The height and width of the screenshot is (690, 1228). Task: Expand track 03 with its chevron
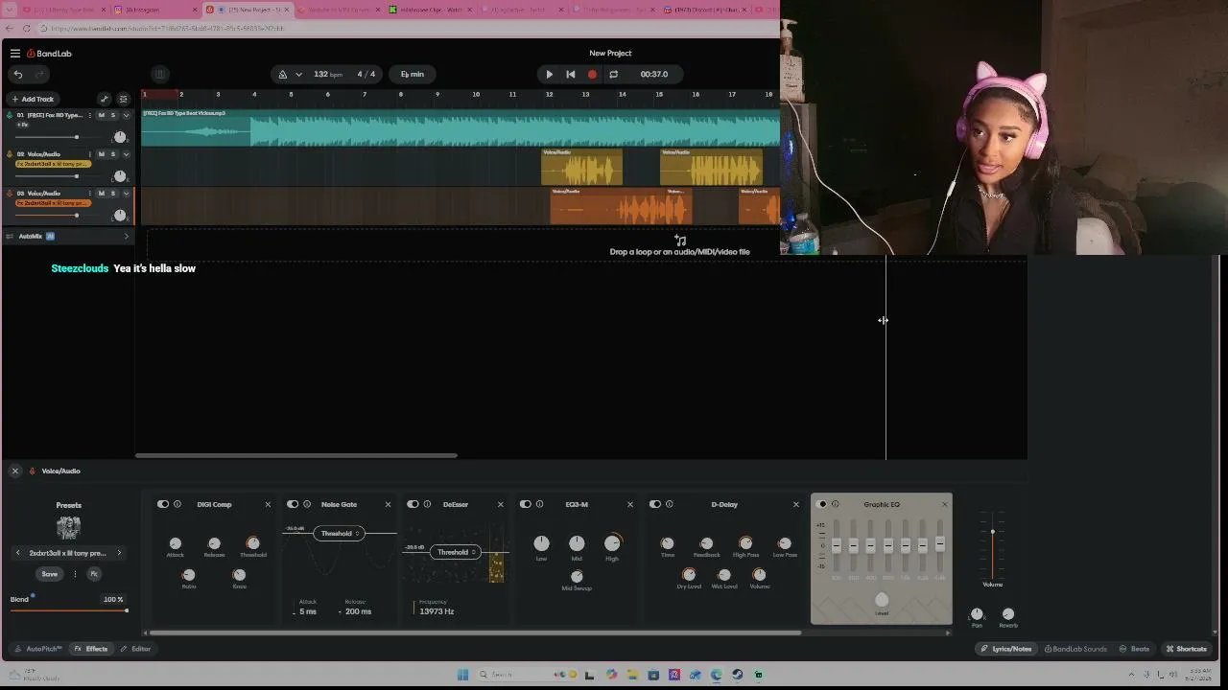pos(126,194)
